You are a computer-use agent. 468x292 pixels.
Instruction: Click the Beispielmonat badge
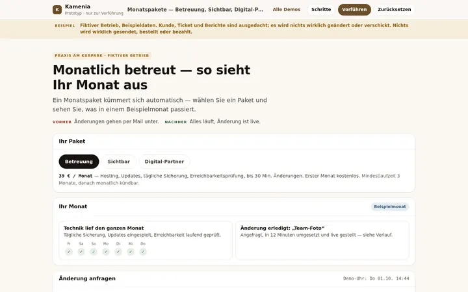pos(390,206)
